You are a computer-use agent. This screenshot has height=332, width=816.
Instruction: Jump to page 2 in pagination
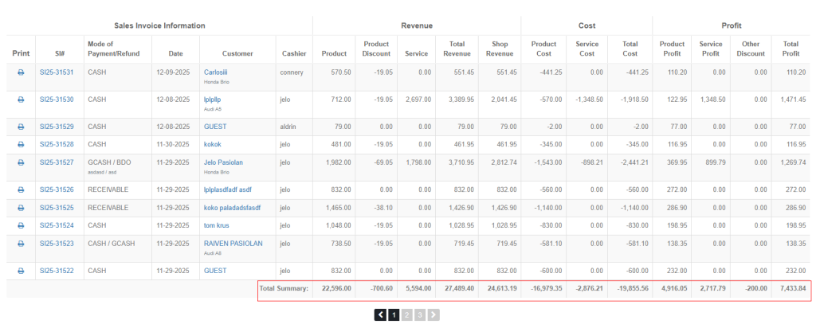(407, 315)
